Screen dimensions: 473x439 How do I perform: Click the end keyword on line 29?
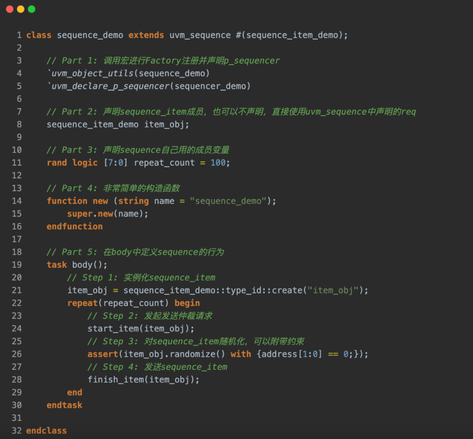pos(74,393)
